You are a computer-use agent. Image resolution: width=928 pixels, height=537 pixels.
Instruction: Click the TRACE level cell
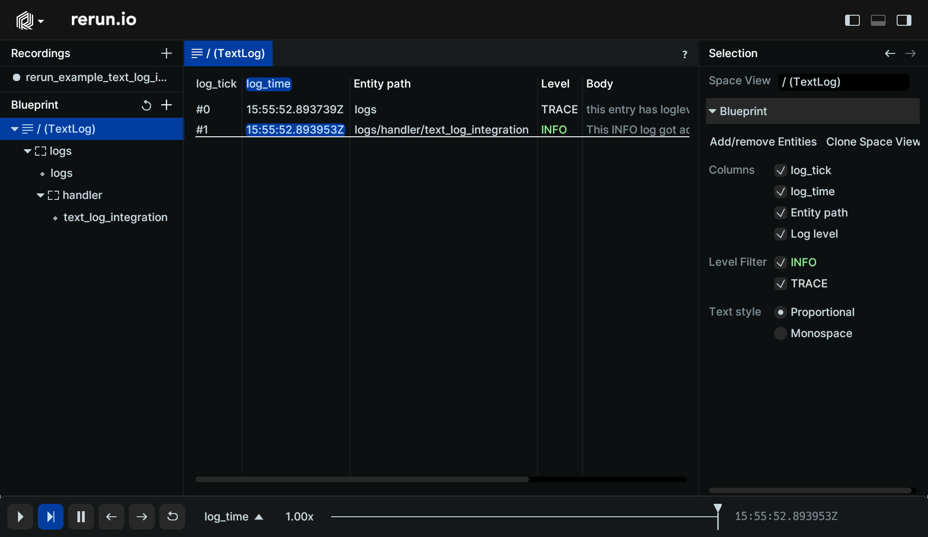559,110
